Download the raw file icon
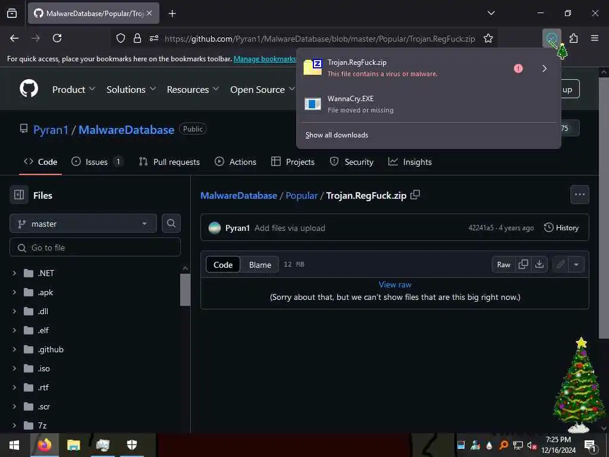 pos(539,264)
